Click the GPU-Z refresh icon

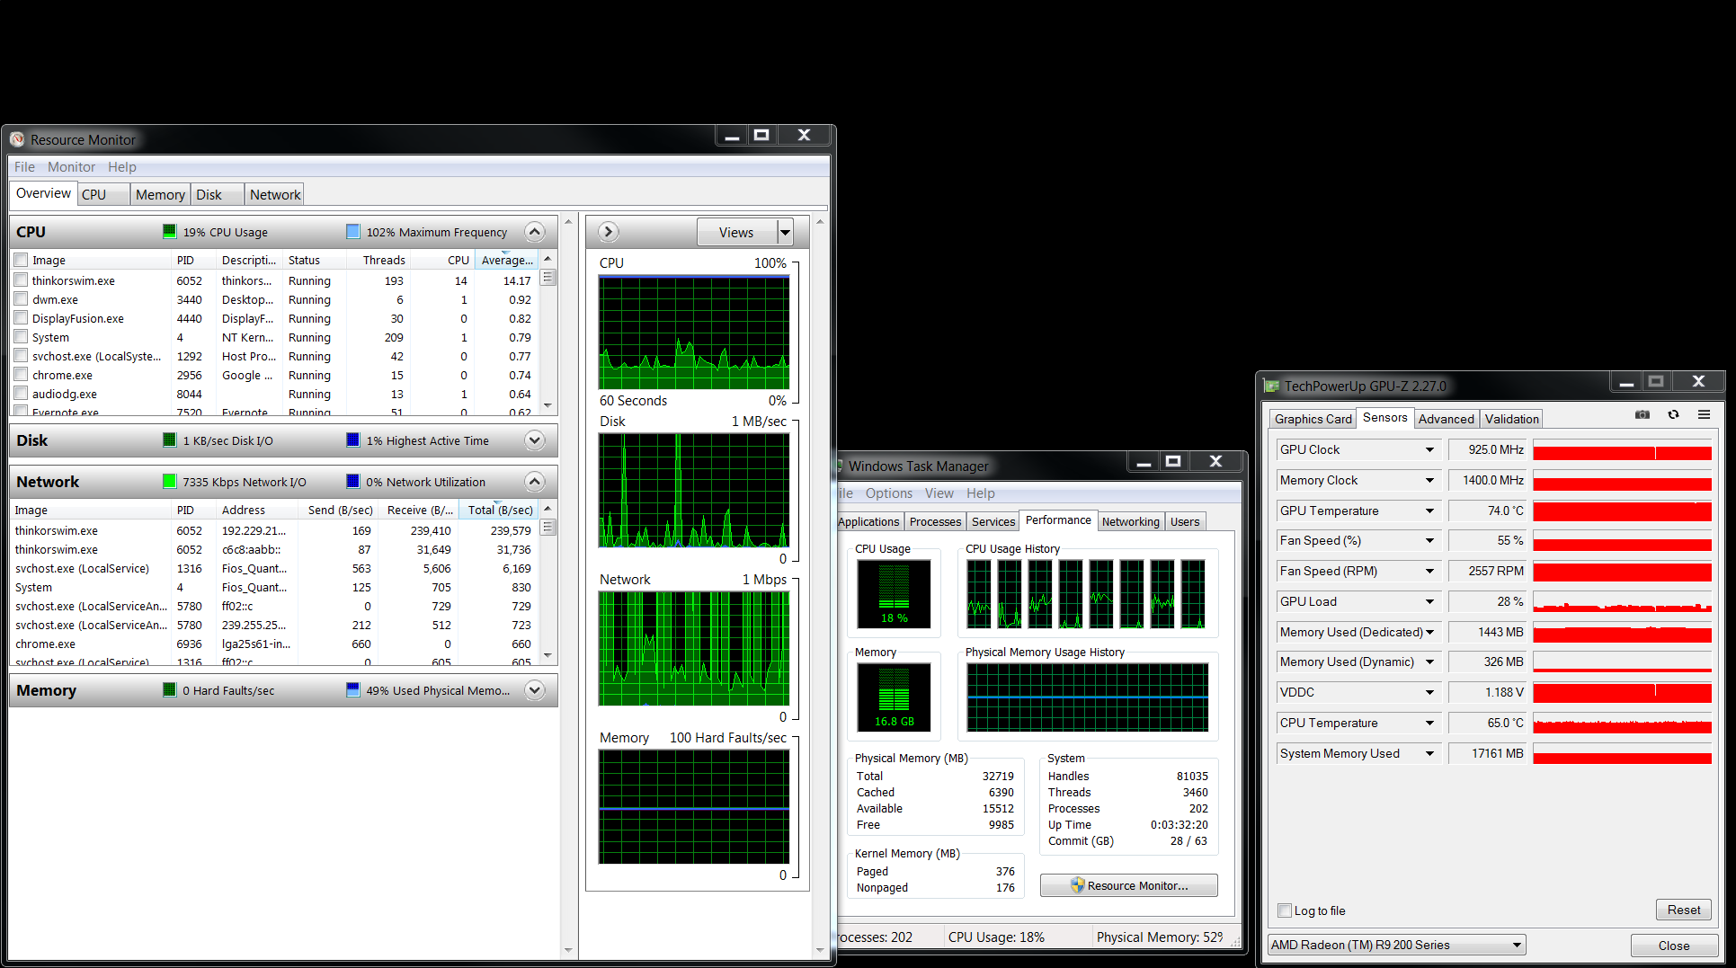click(x=1673, y=414)
